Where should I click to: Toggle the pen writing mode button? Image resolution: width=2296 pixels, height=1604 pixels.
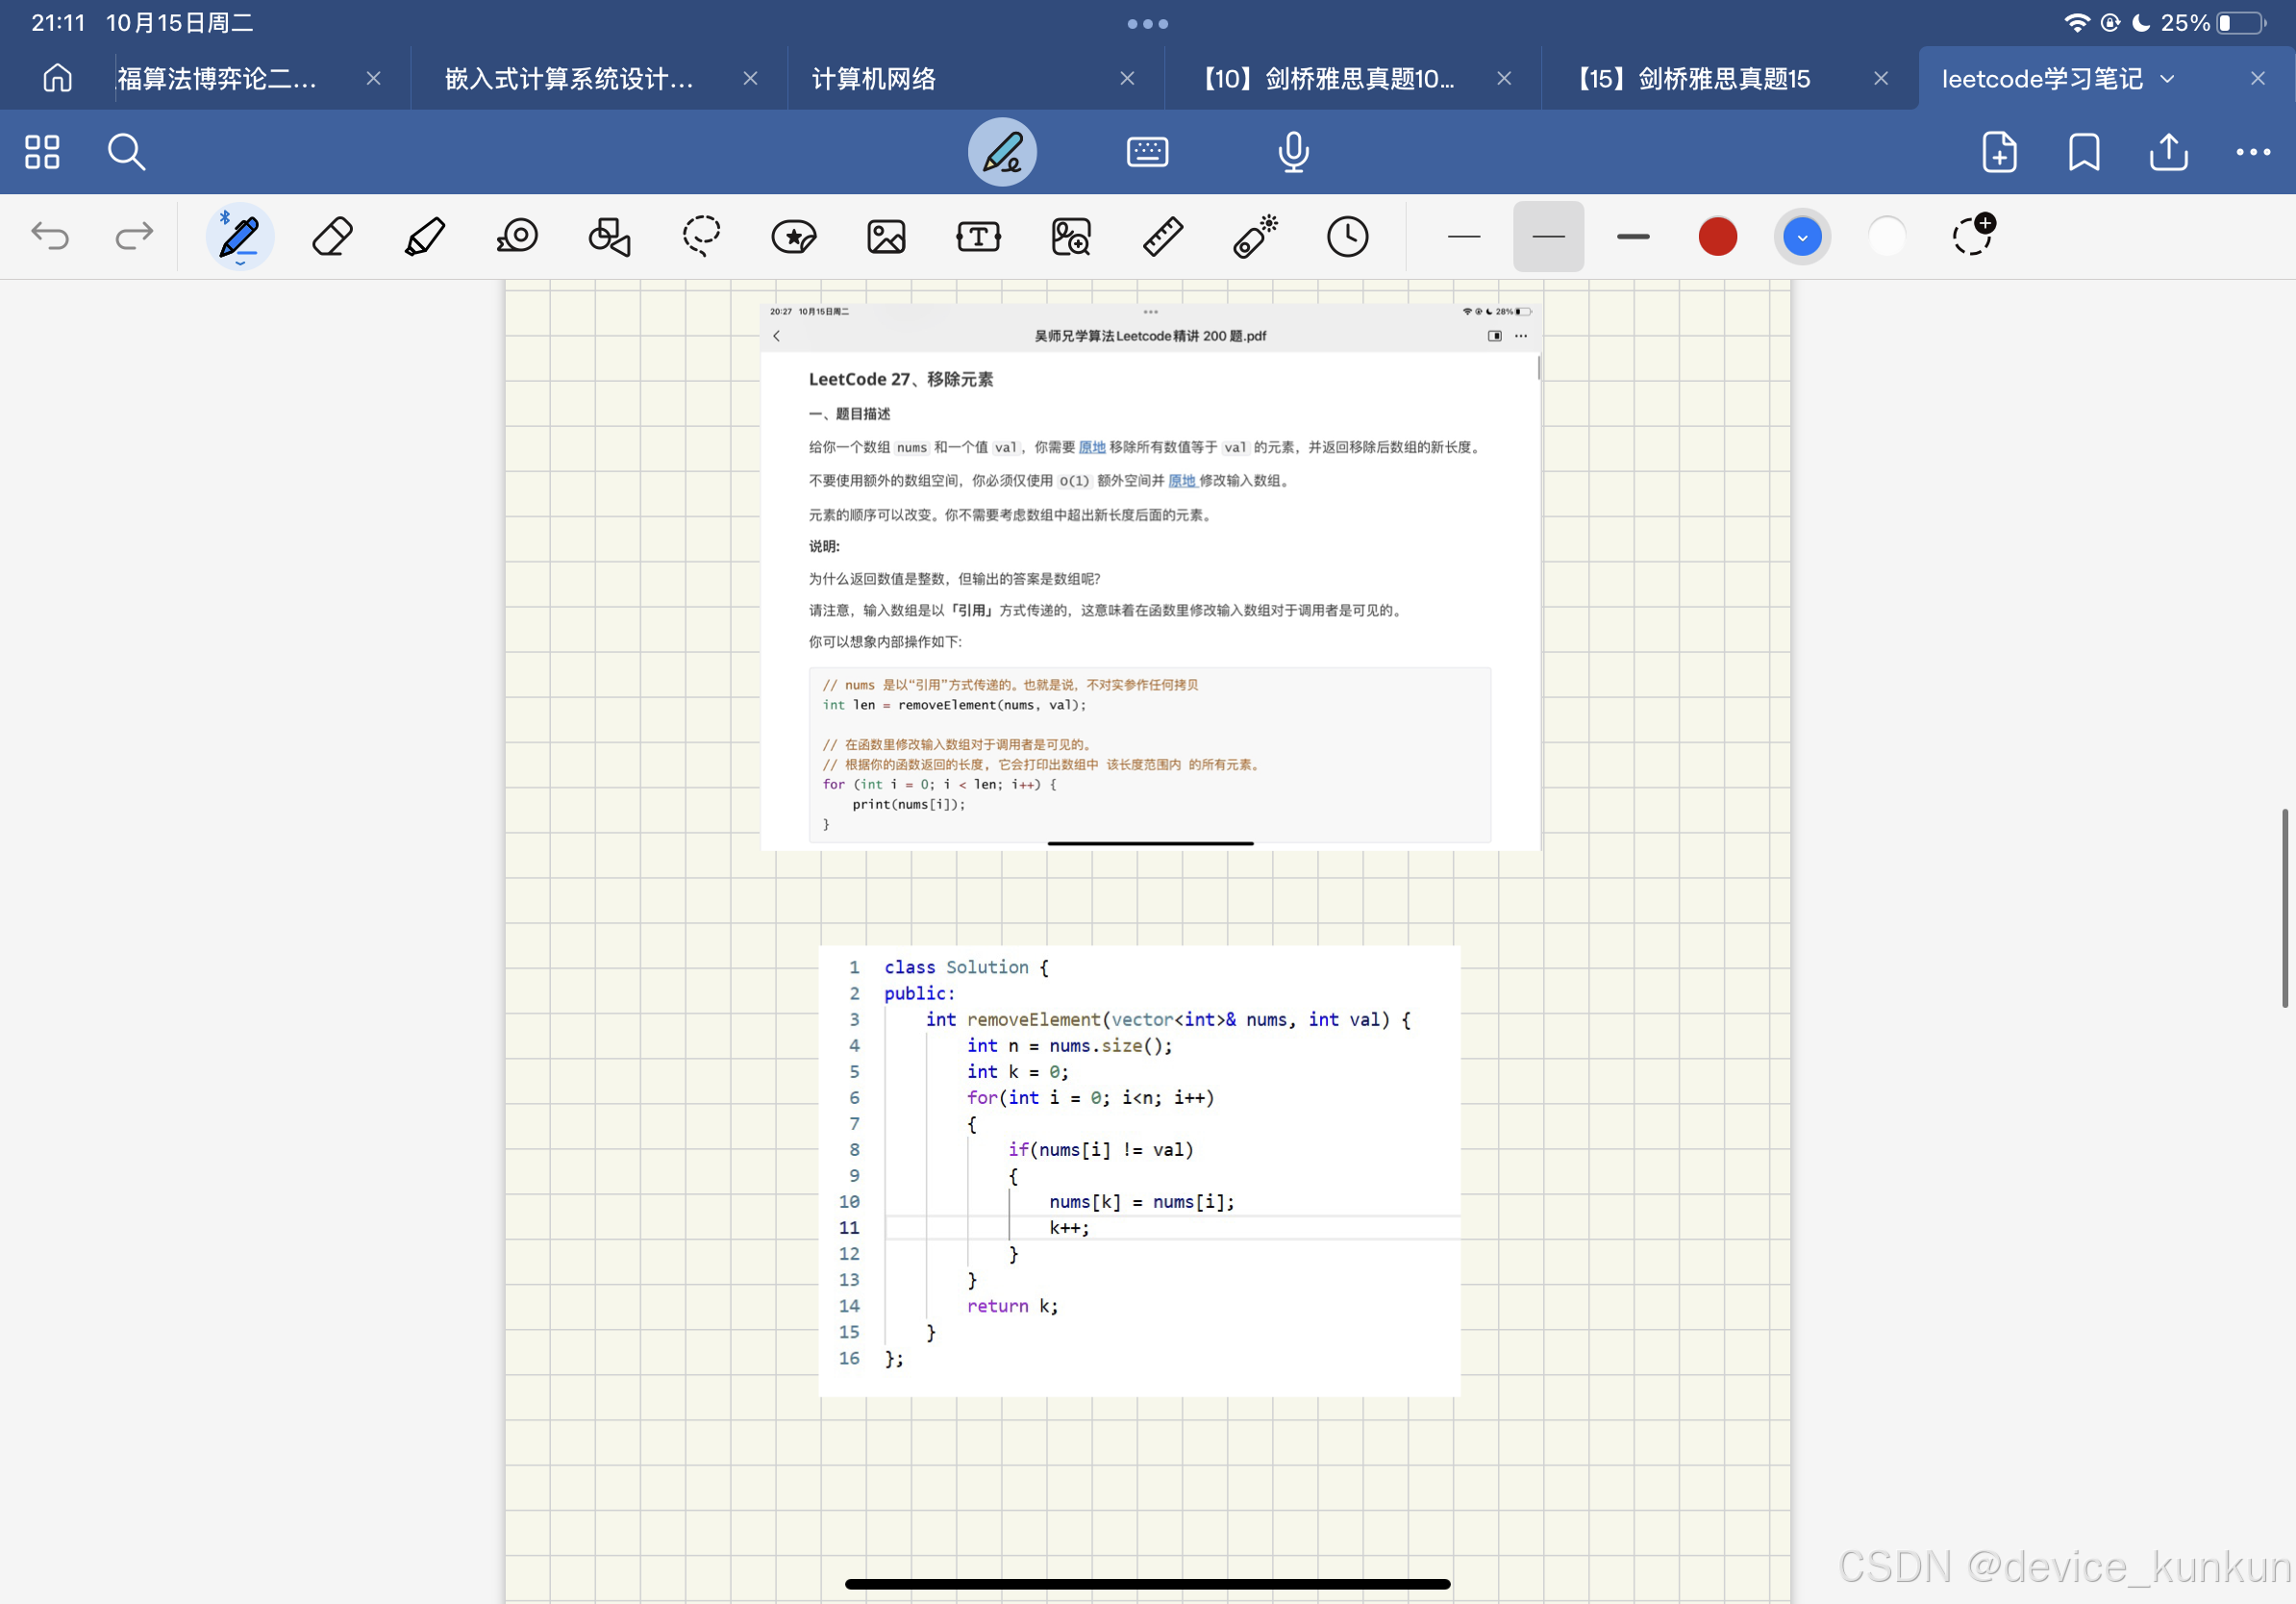click(x=1002, y=152)
